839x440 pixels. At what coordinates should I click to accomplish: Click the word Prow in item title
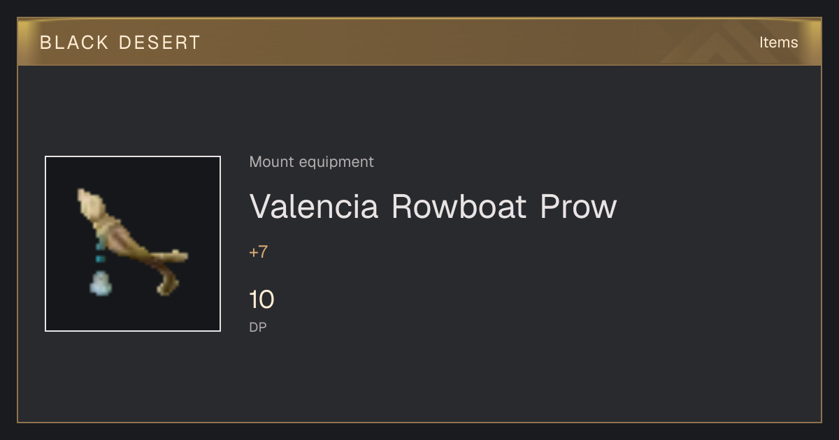(x=578, y=207)
